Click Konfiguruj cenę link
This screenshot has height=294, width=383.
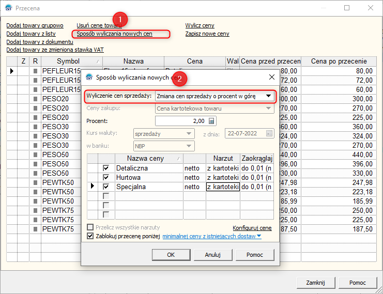[x=252, y=228]
